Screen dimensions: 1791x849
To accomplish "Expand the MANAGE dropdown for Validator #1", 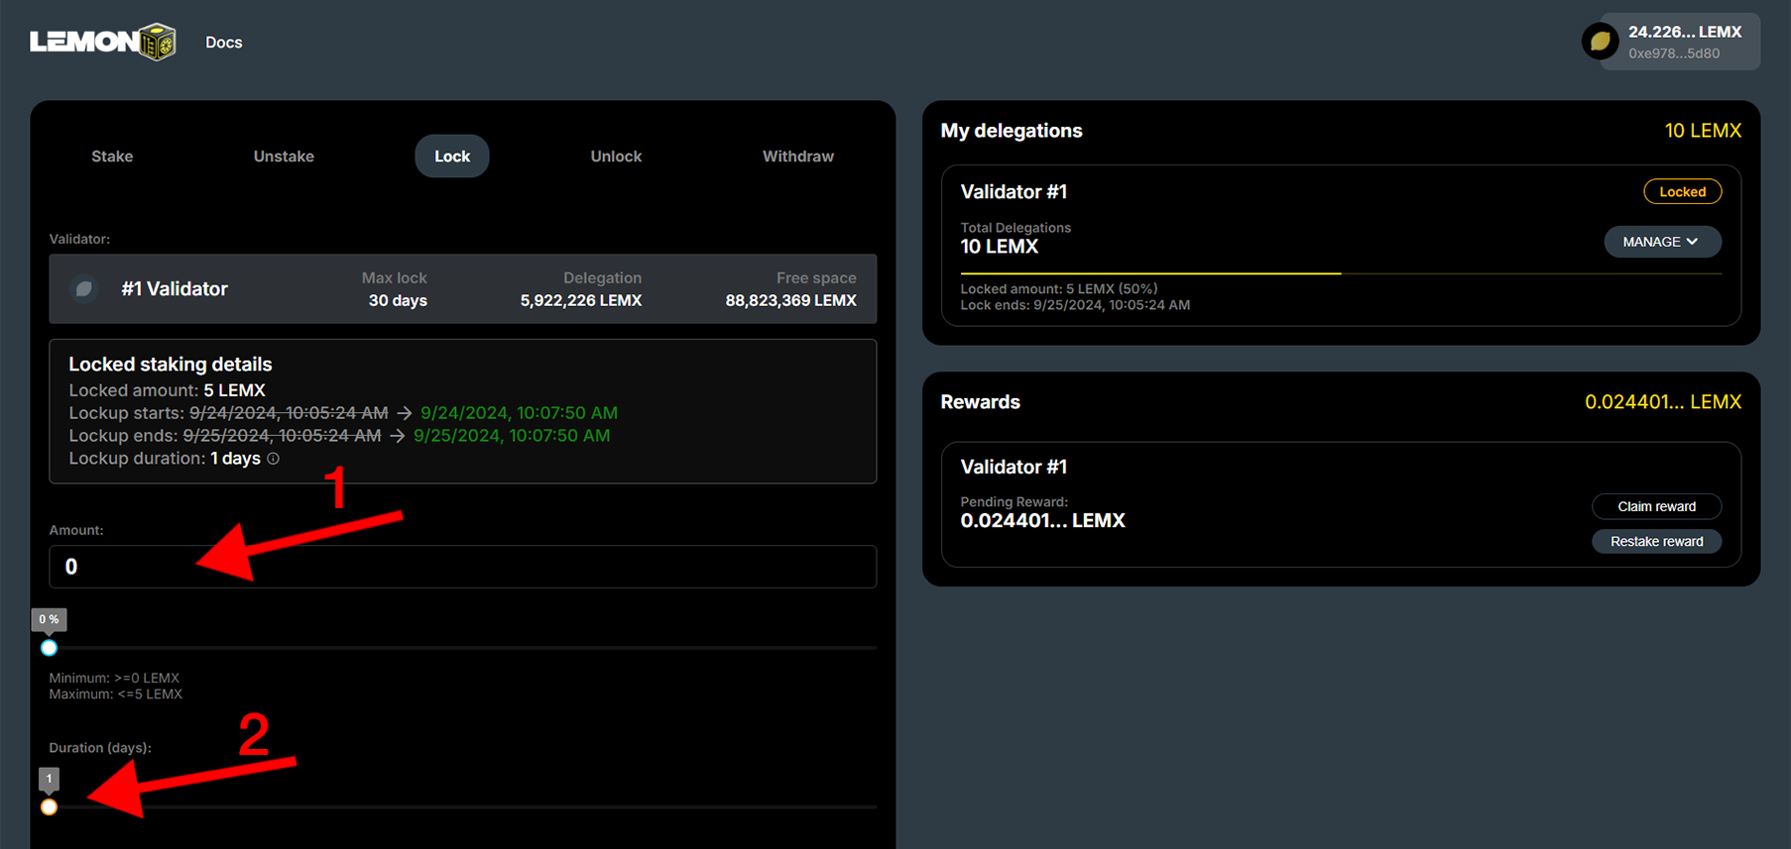I will (x=1662, y=242).
